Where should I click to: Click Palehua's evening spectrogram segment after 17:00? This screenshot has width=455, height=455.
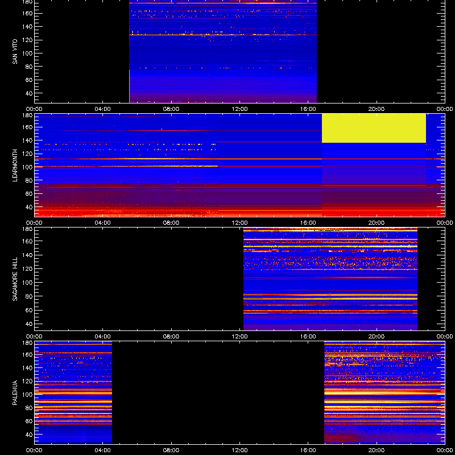click(x=384, y=392)
